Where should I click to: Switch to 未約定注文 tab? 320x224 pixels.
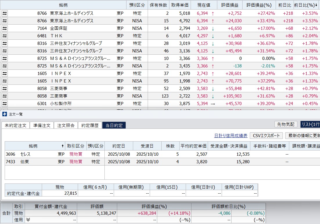pos(15,125)
